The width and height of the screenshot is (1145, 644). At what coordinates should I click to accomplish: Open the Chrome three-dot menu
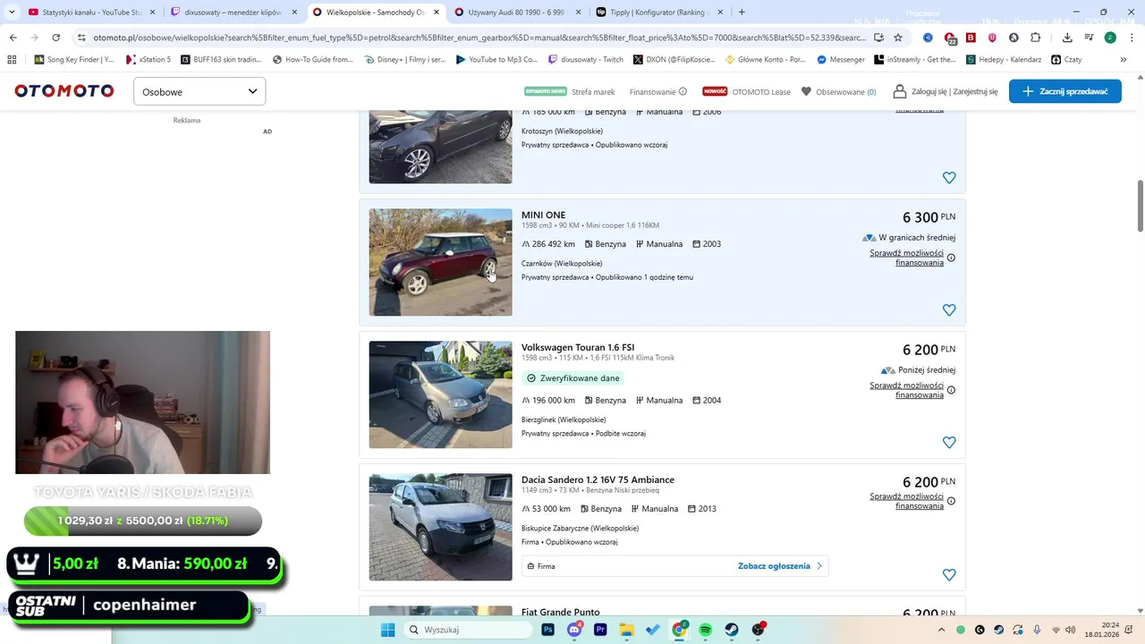coord(1132,38)
